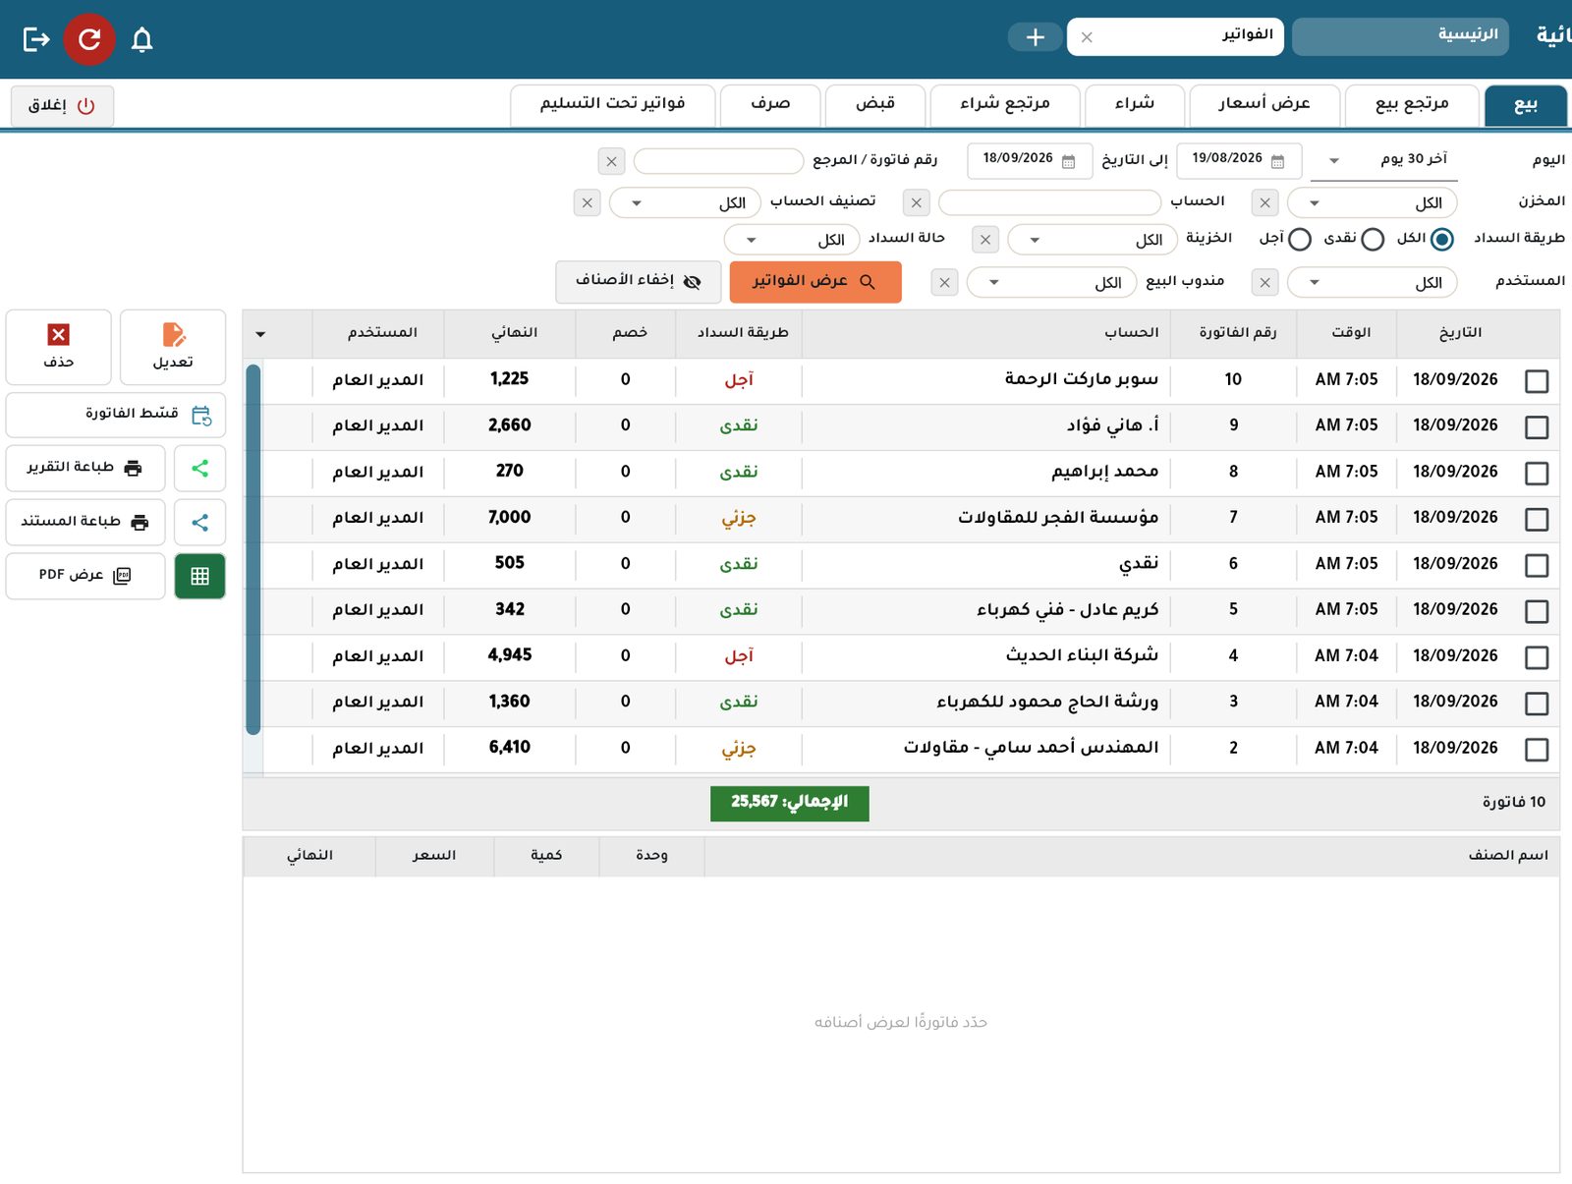Click الإجمالي: 25,567 total badge
The height and width of the screenshot is (1184, 1572).
(x=790, y=803)
